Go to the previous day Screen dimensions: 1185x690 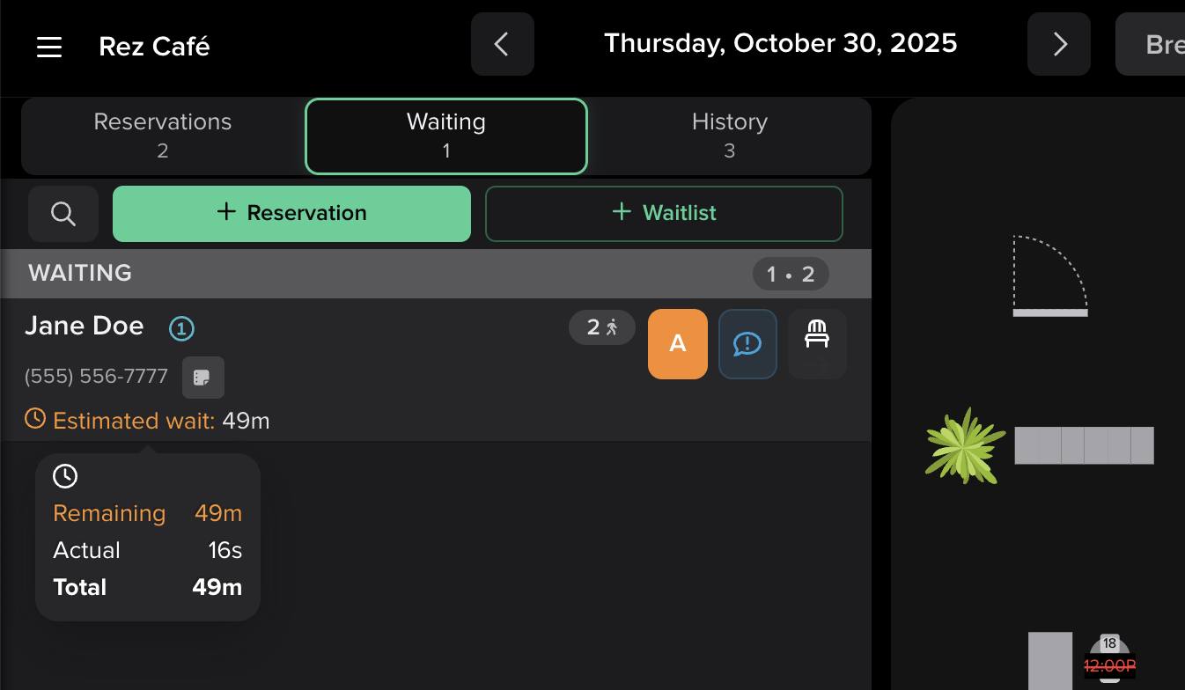tap(503, 44)
